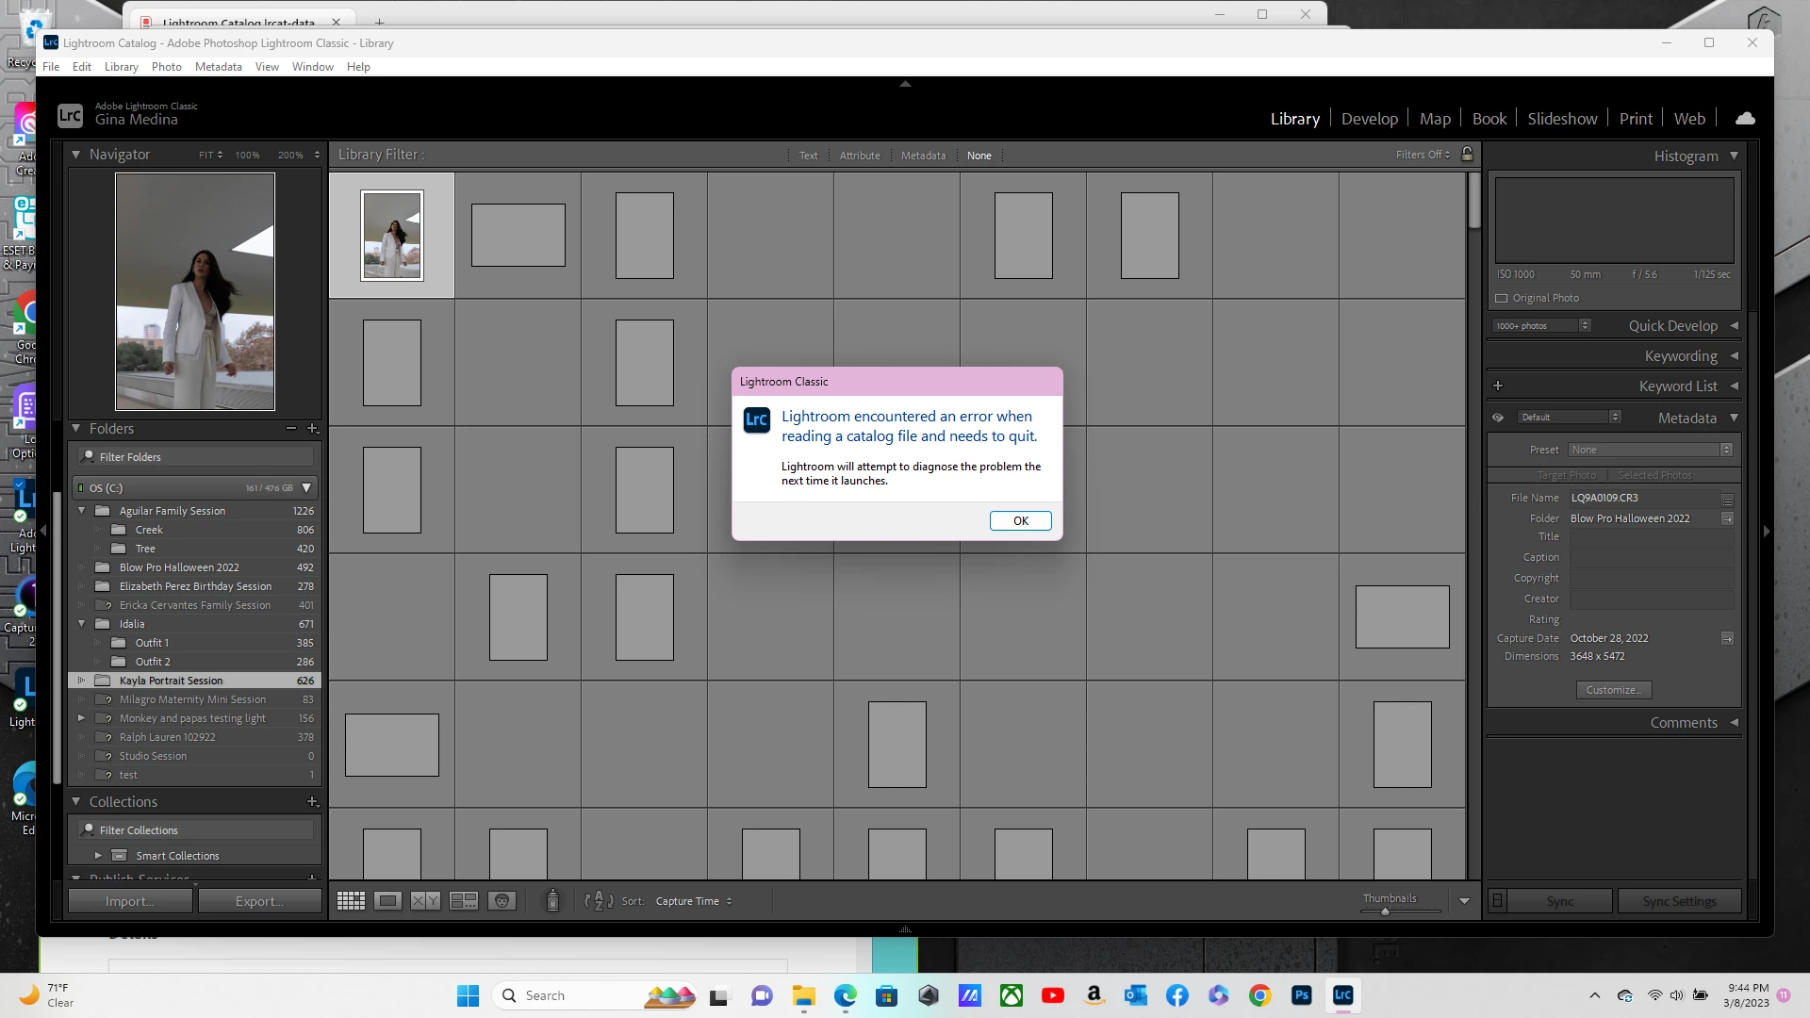Open People view face icon

[502, 901]
